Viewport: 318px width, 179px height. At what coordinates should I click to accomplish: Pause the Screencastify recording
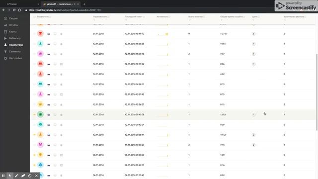point(3,176)
